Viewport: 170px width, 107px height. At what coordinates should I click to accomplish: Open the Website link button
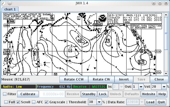pyautogui.click(x=149, y=94)
